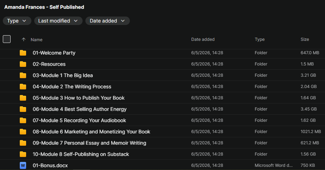Click the 07-Module 5 Recording Your Audiobook folder icon
The image size is (325, 170).
point(23,121)
